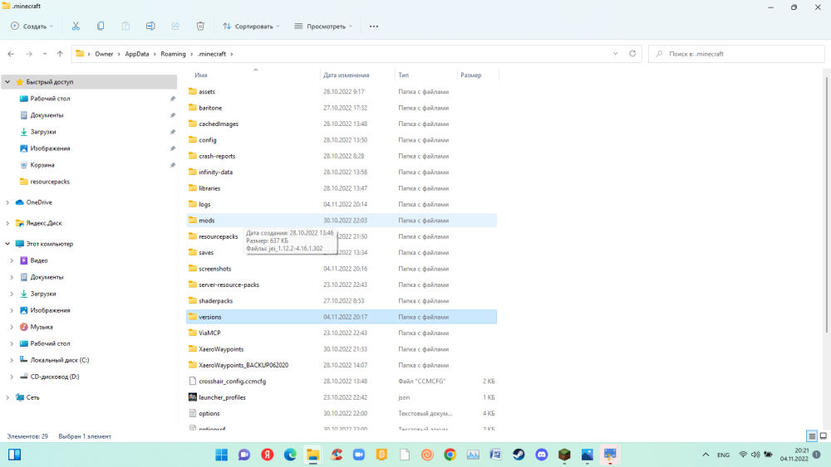Expand address bar history dropdown

point(615,53)
